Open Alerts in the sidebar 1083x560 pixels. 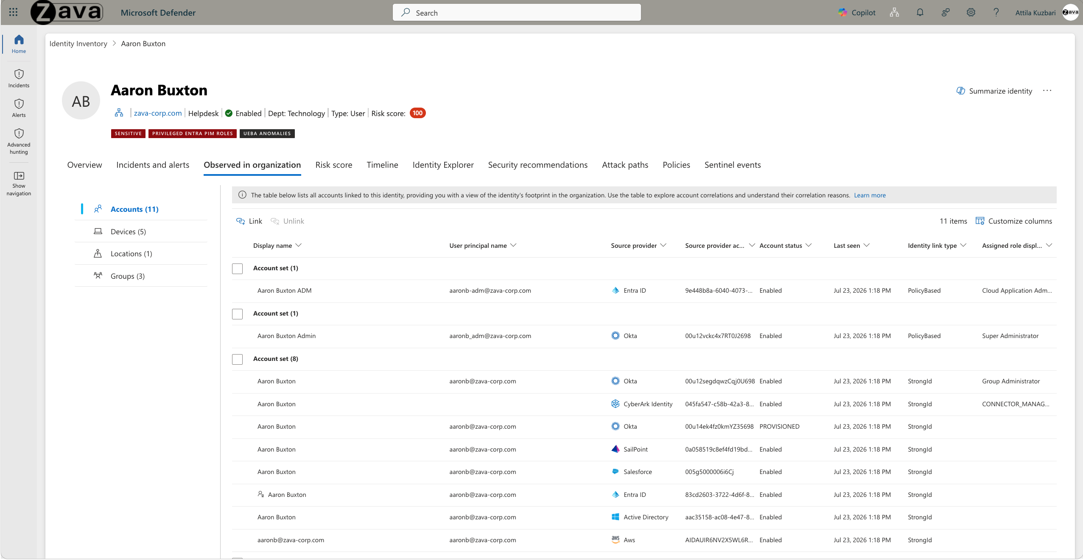coord(19,108)
